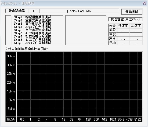This screenshot has width=148, height=127.
Task: Click the 开始测试 start test button
Action: point(132,12)
